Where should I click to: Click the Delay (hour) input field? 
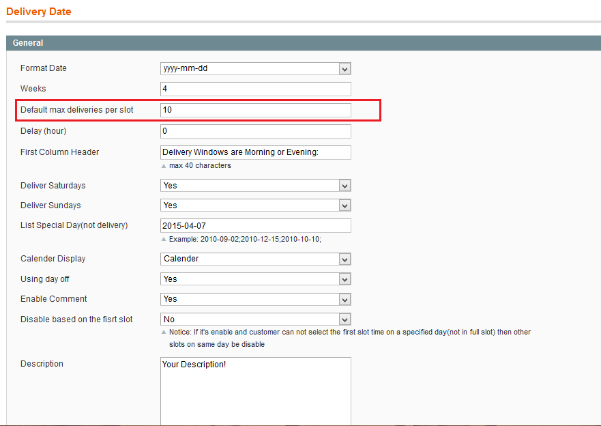pyautogui.click(x=256, y=131)
